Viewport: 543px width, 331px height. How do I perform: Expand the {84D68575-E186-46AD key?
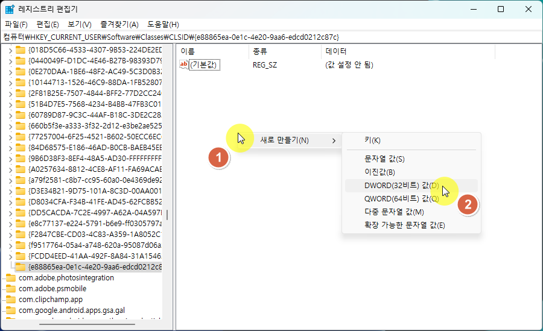[10, 148]
